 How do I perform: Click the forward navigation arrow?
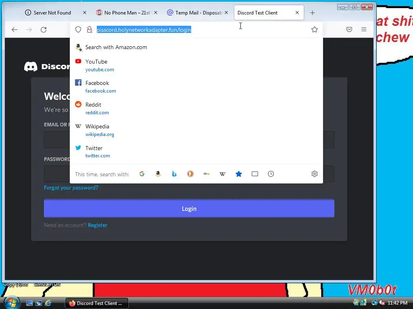point(29,30)
